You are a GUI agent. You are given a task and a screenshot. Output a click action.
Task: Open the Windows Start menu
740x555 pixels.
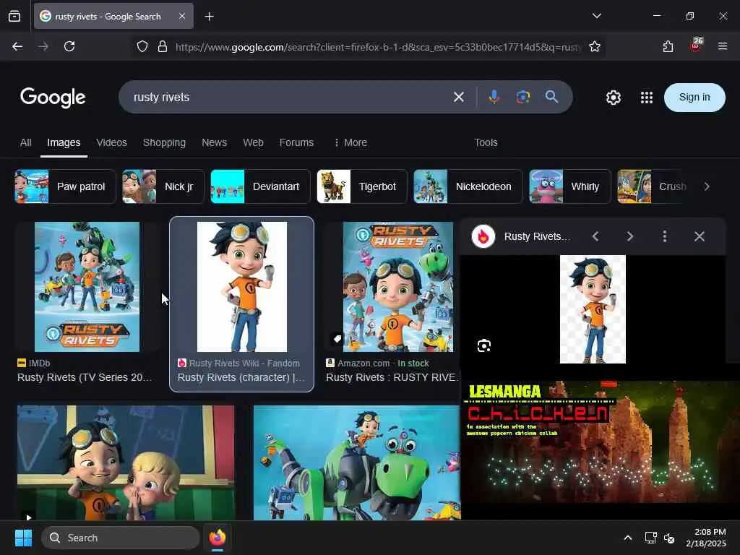click(x=23, y=538)
